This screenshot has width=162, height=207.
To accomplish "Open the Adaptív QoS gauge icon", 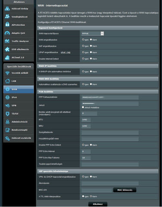I will coord(7,33).
